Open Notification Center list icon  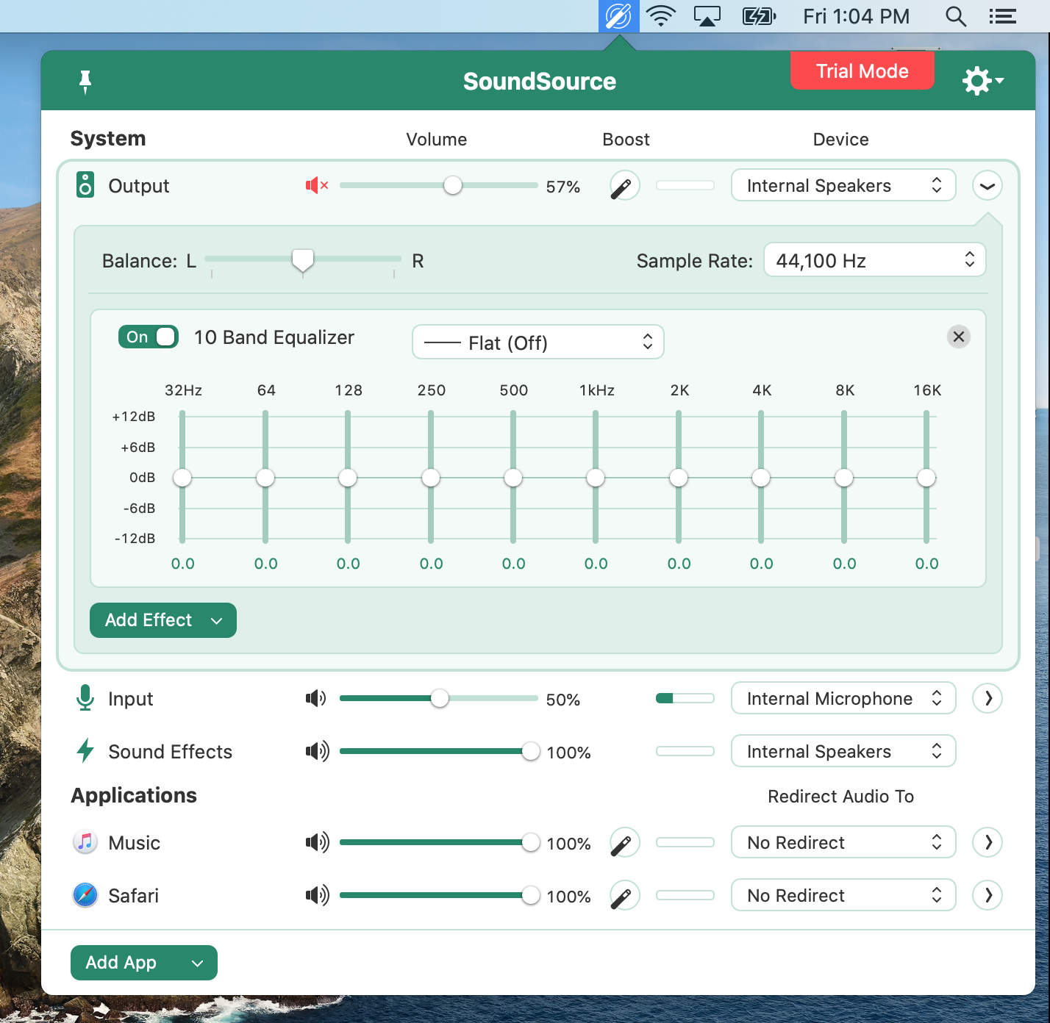pos(1002,16)
